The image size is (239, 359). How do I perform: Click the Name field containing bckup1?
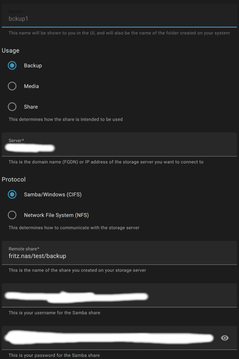click(x=119, y=19)
